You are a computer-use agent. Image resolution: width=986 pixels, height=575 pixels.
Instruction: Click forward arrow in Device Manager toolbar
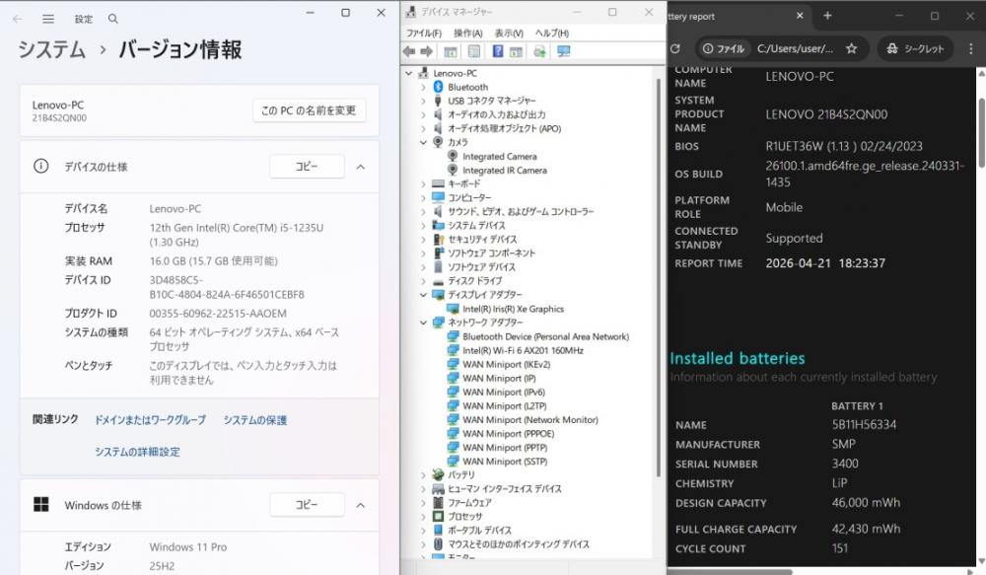tap(426, 51)
